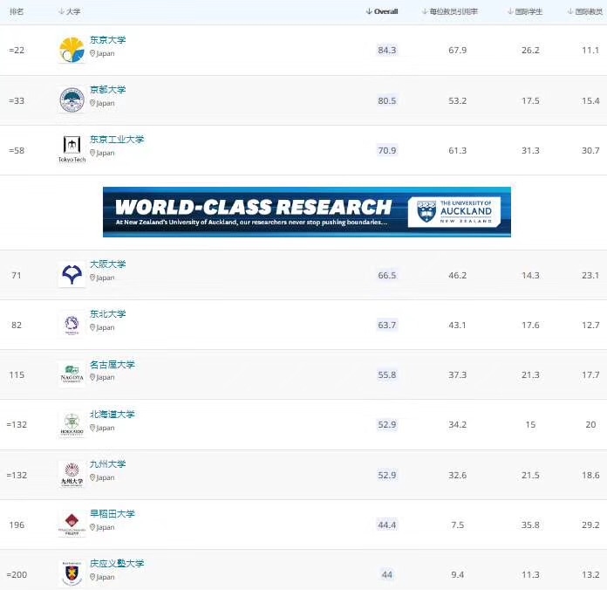Click the University of Auckland banner ad
This screenshot has width=607, height=590.
pos(307,212)
